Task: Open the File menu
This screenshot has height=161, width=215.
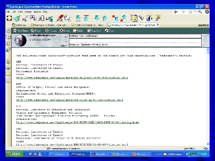Action: point(8,12)
